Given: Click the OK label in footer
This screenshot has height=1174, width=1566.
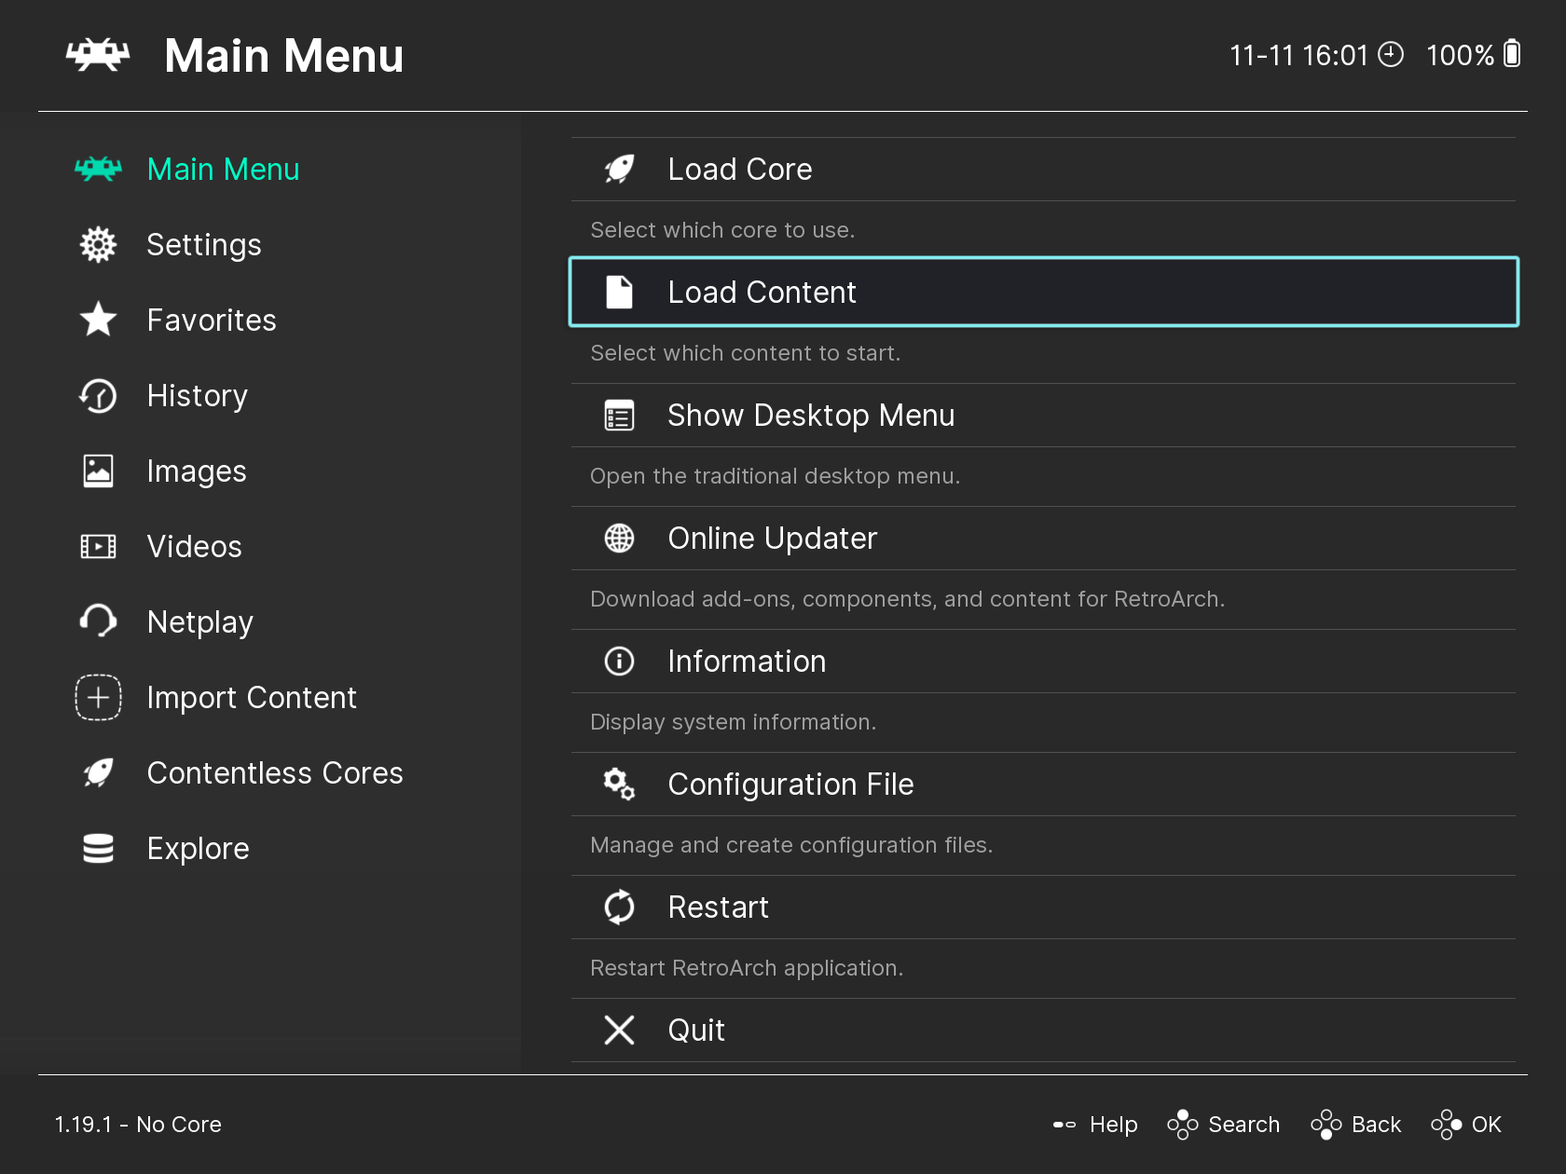Looking at the screenshot, I should click(1487, 1125).
